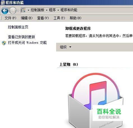Click the Programs and Features title bar icon

(x=3, y=2)
